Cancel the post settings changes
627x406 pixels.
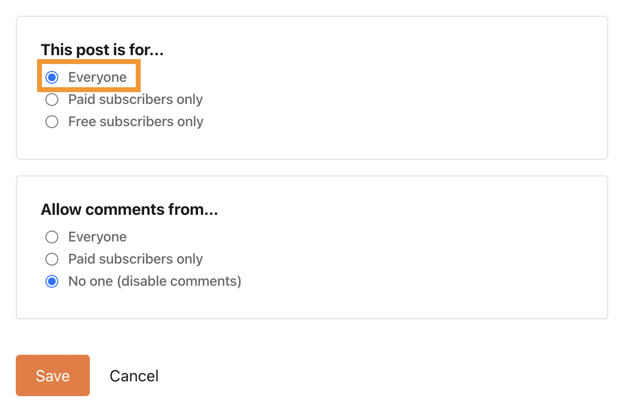click(134, 376)
